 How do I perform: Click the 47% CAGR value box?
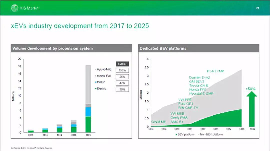(x=122, y=83)
